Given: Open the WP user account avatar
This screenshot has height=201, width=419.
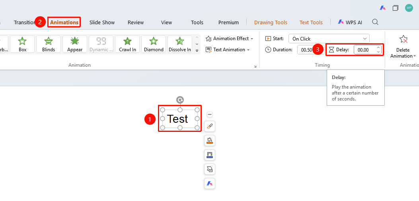Looking at the screenshot, I should 409,8.
